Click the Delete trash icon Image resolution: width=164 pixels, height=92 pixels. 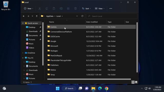(x=75, y=8)
